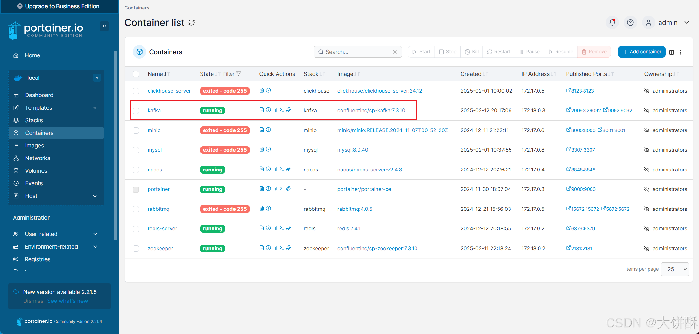Open the confluentinc/cp-zookeeper:7.3.10 image link
Screen dimensions: 699x334
tap(377, 248)
